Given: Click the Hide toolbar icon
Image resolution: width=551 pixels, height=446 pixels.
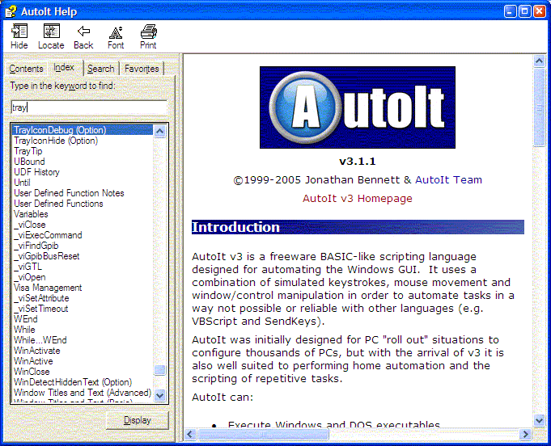Looking at the screenshot, I should click(x=19, y=36).
